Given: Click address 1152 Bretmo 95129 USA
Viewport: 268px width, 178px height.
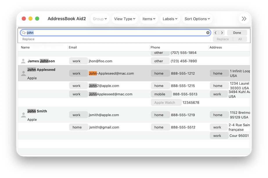Looking at the screenshot, I should [240, 115].
